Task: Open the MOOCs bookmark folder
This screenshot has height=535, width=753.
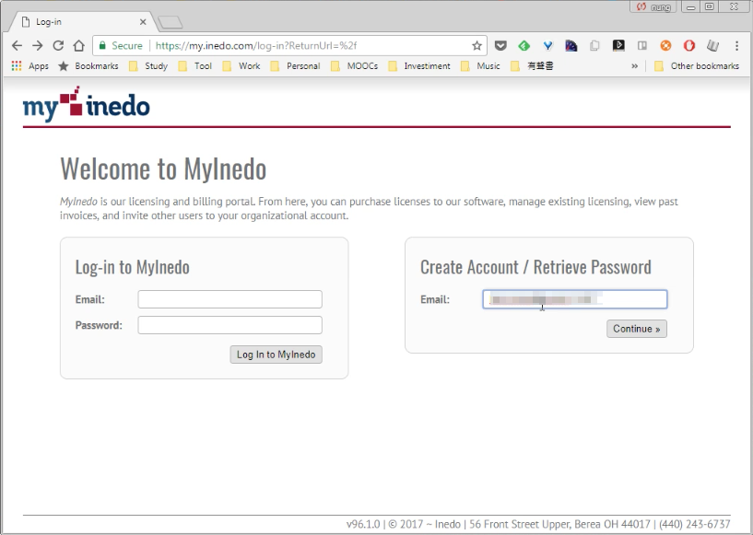Action: click(x=355, y=66)
